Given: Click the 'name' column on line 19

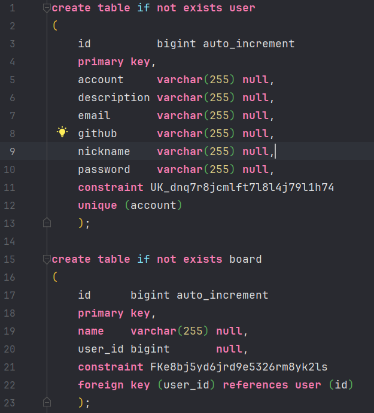Looking at the screenshot, I should coord(91,331).
